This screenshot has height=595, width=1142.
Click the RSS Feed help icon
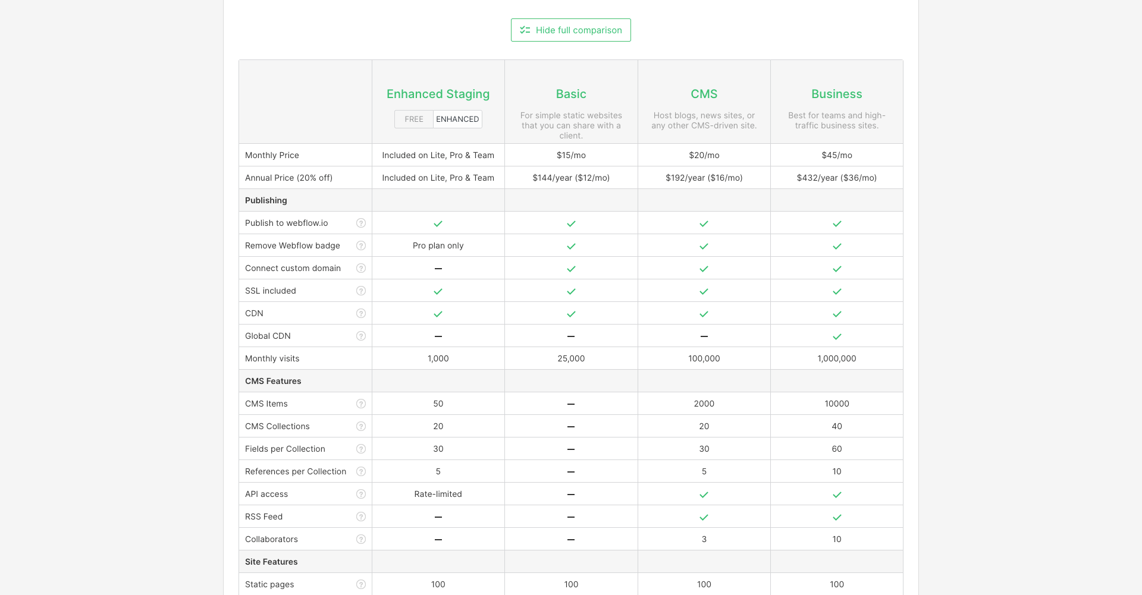point(361,517)
